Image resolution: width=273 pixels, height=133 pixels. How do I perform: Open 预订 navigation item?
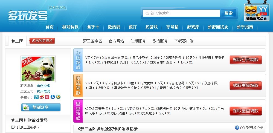(x=133, y=27)
